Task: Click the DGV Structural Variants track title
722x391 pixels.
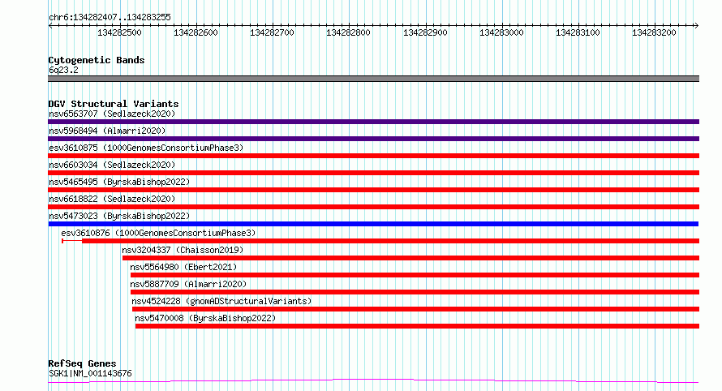Action: coord(114,104)
